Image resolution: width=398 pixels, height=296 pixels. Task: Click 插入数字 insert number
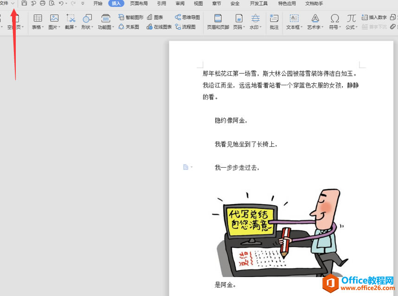[374, 17]
